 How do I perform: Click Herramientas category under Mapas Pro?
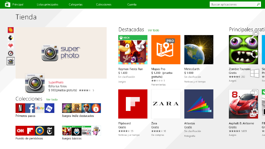pyautogui.click(x=158, y=85)
